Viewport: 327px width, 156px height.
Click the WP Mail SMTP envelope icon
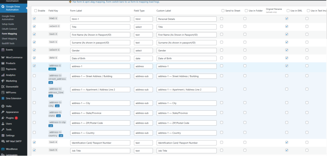(3, 141)
